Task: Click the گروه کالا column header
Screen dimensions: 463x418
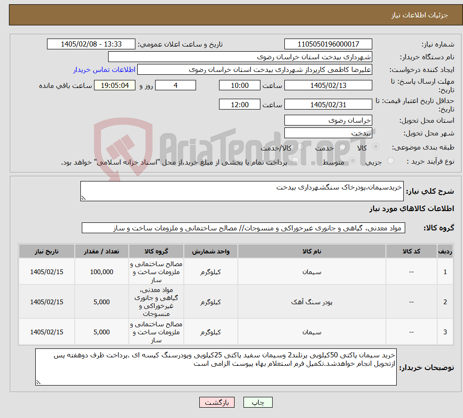Action: click(156, 252)
